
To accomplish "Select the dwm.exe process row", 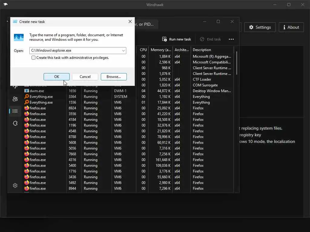I will 128,91.
